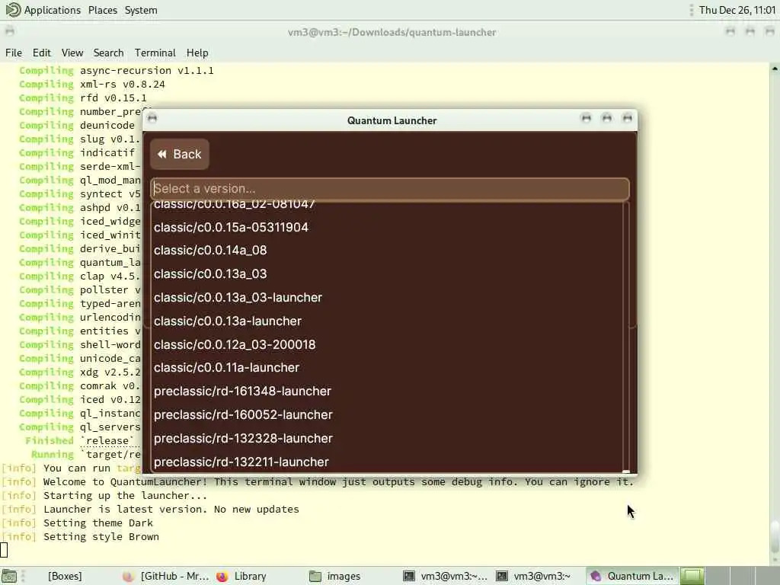Minimize the terminal window
The image size is (780, 585).
[x=730, y=31]
